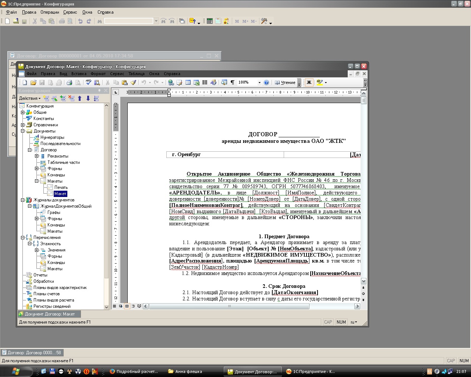Select Печать layout in tree

point(61,187)
